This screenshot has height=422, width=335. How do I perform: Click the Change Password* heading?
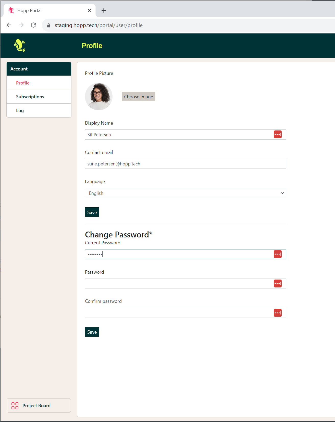[119, 234]
